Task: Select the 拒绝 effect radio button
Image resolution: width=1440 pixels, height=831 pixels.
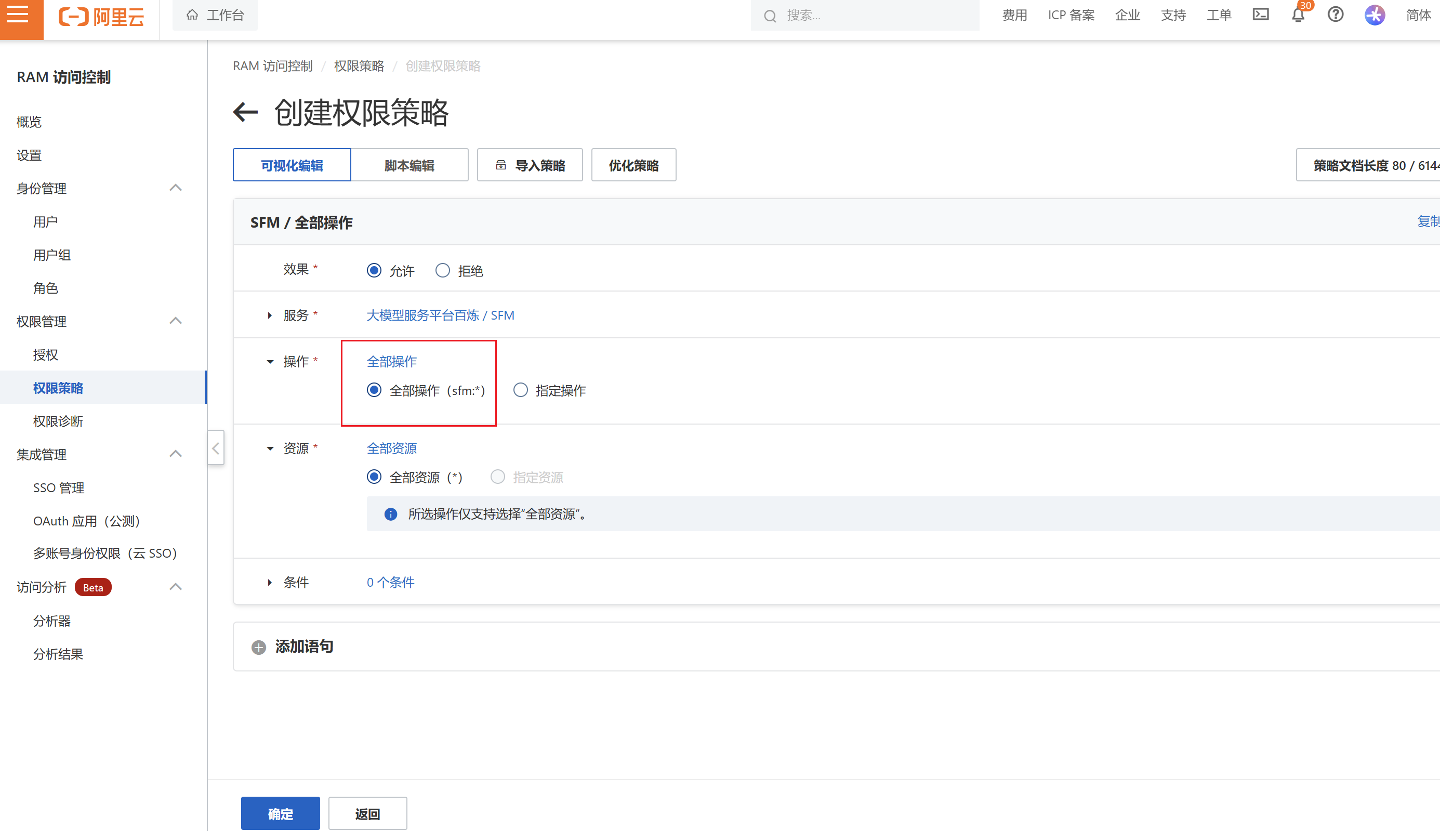Action: click(443, 271)
